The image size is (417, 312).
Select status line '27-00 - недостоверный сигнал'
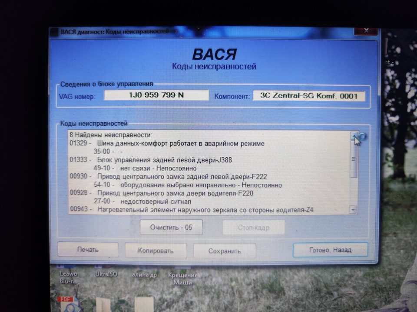tap(142, 201)
